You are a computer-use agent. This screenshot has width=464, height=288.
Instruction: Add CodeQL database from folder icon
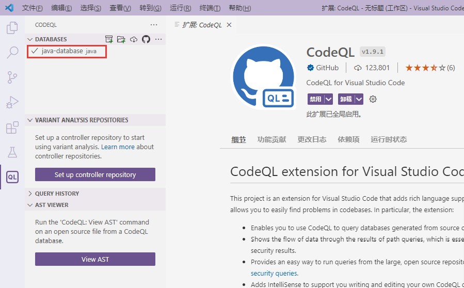coord(121,39)
